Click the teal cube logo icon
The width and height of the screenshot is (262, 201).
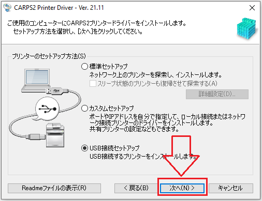247,28
